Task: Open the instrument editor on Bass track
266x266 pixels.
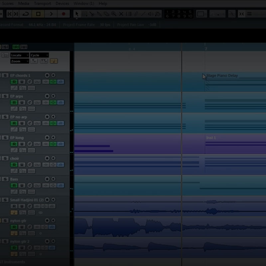Action: 37,186
